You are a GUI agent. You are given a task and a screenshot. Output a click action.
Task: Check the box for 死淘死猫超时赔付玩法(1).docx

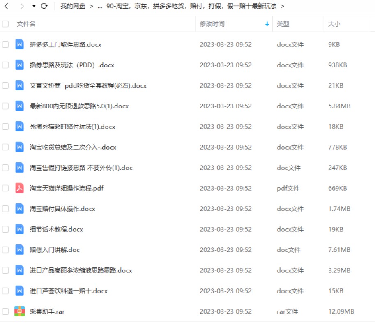(x=5, y=127)
